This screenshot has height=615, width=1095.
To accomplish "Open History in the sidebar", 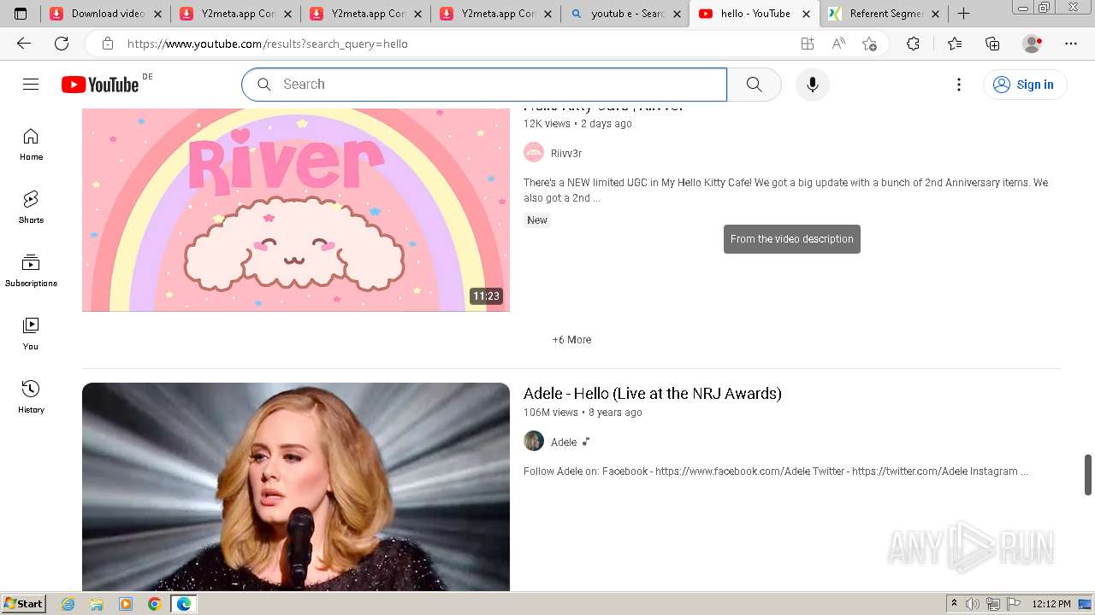I will click(x=31, y=397).
